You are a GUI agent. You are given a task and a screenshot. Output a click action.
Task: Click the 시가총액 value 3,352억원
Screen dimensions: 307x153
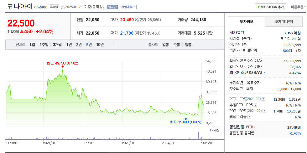point(292,33)
